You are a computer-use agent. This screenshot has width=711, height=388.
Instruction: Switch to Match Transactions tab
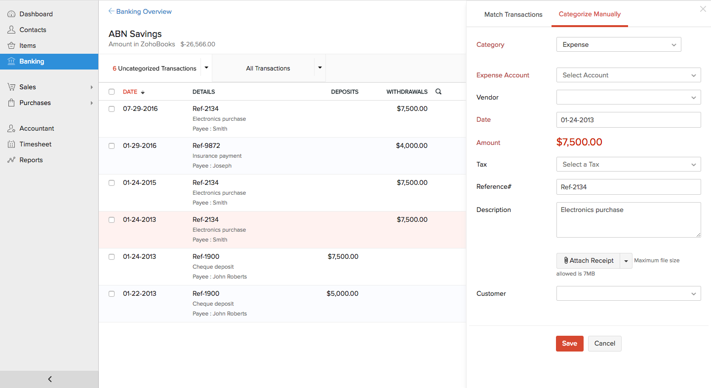(513, 14)
